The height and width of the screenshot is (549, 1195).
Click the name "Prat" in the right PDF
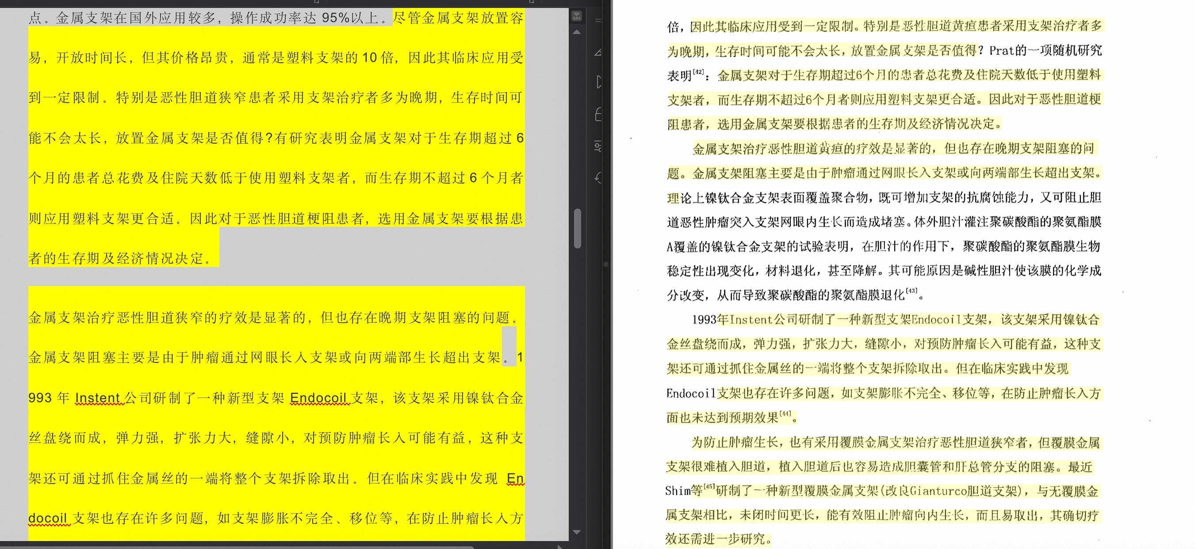pyautogui.click(x=1002, y=50)
